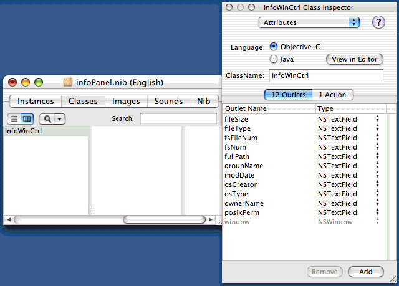Screen dimensions: 399x286
Task: Select Objective-C language radio button
Action: 274,47
